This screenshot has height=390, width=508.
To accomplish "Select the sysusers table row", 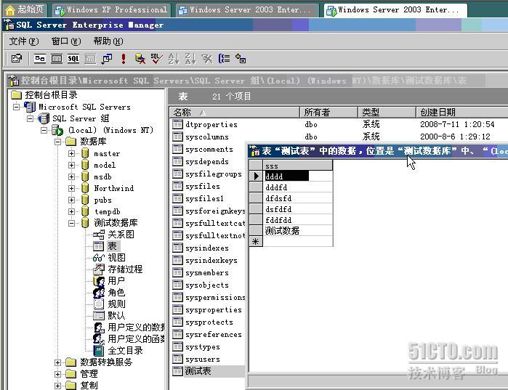I will pyautogui.click(x=203, y=359).
